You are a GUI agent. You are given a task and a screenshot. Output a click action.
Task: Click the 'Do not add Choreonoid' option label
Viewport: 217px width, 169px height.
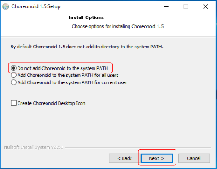[63, 68]
